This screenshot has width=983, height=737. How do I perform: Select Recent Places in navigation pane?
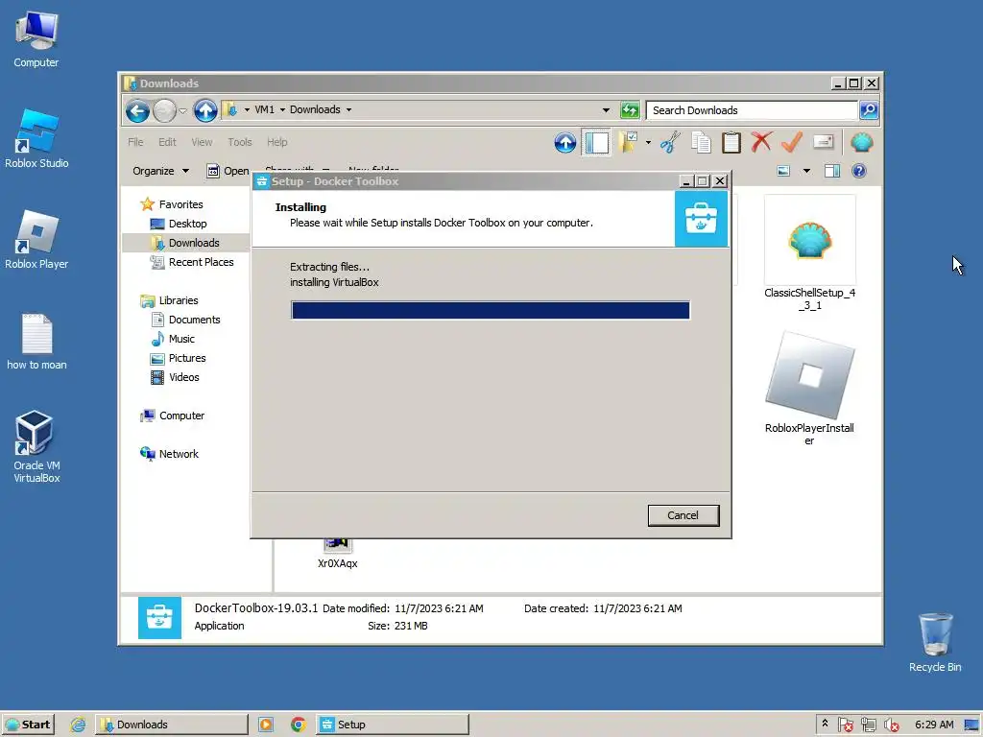click(192, 263)
